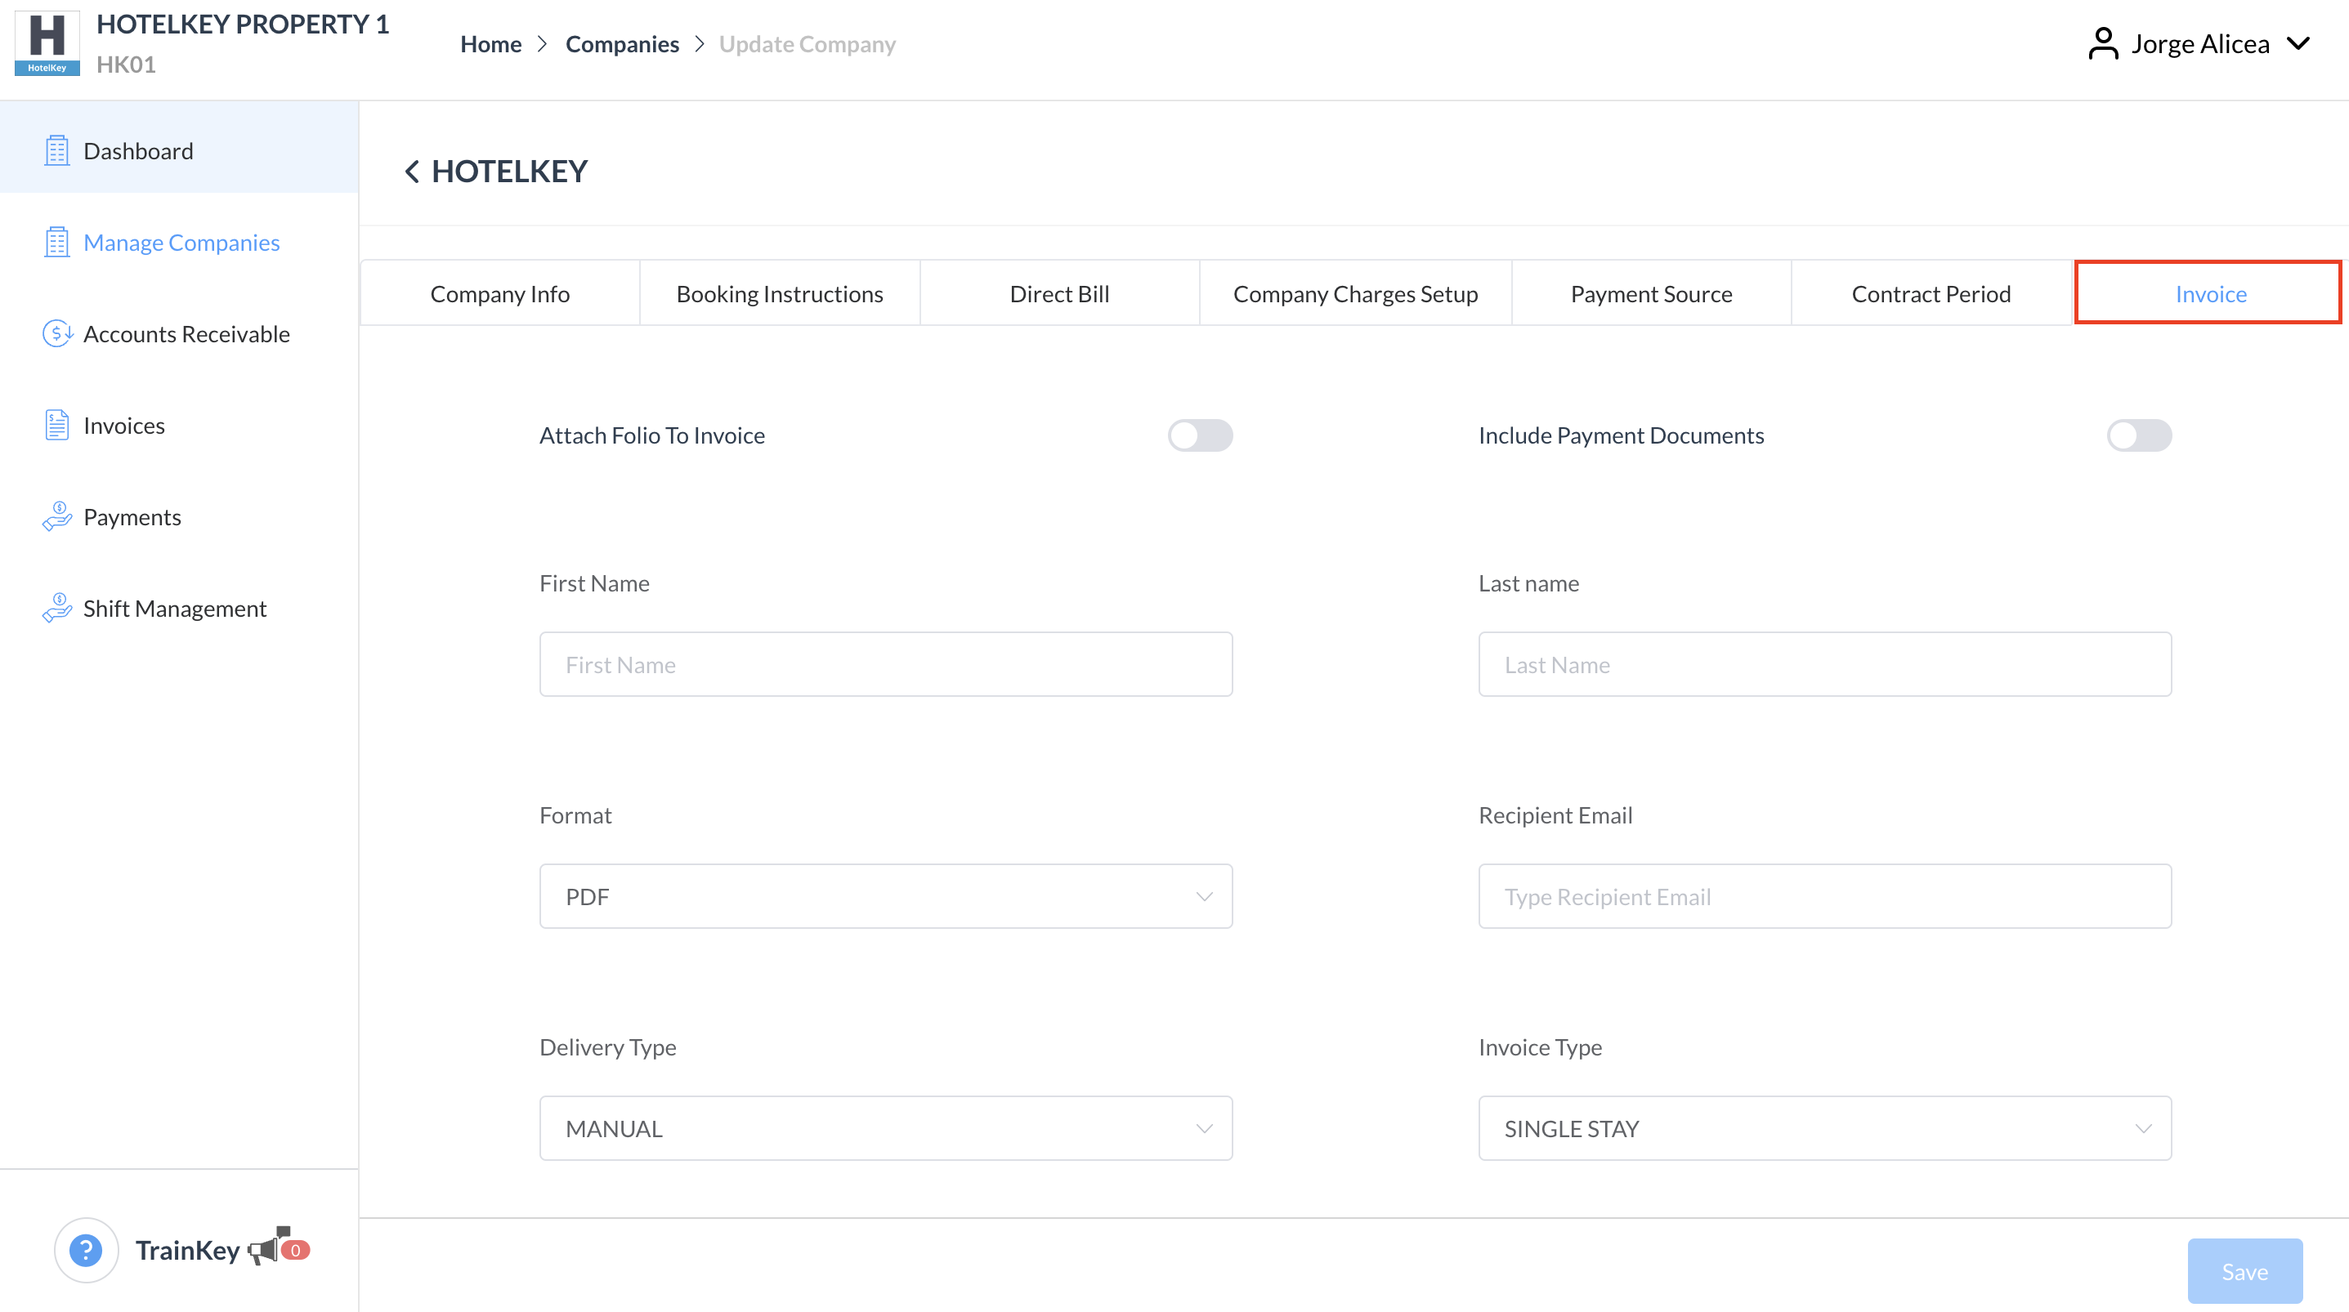This screenshot has width=2349, height=1312.
Task: Open the Invoice Type dropdown
Action: pyautogui.click(x=1823, y=1128)
